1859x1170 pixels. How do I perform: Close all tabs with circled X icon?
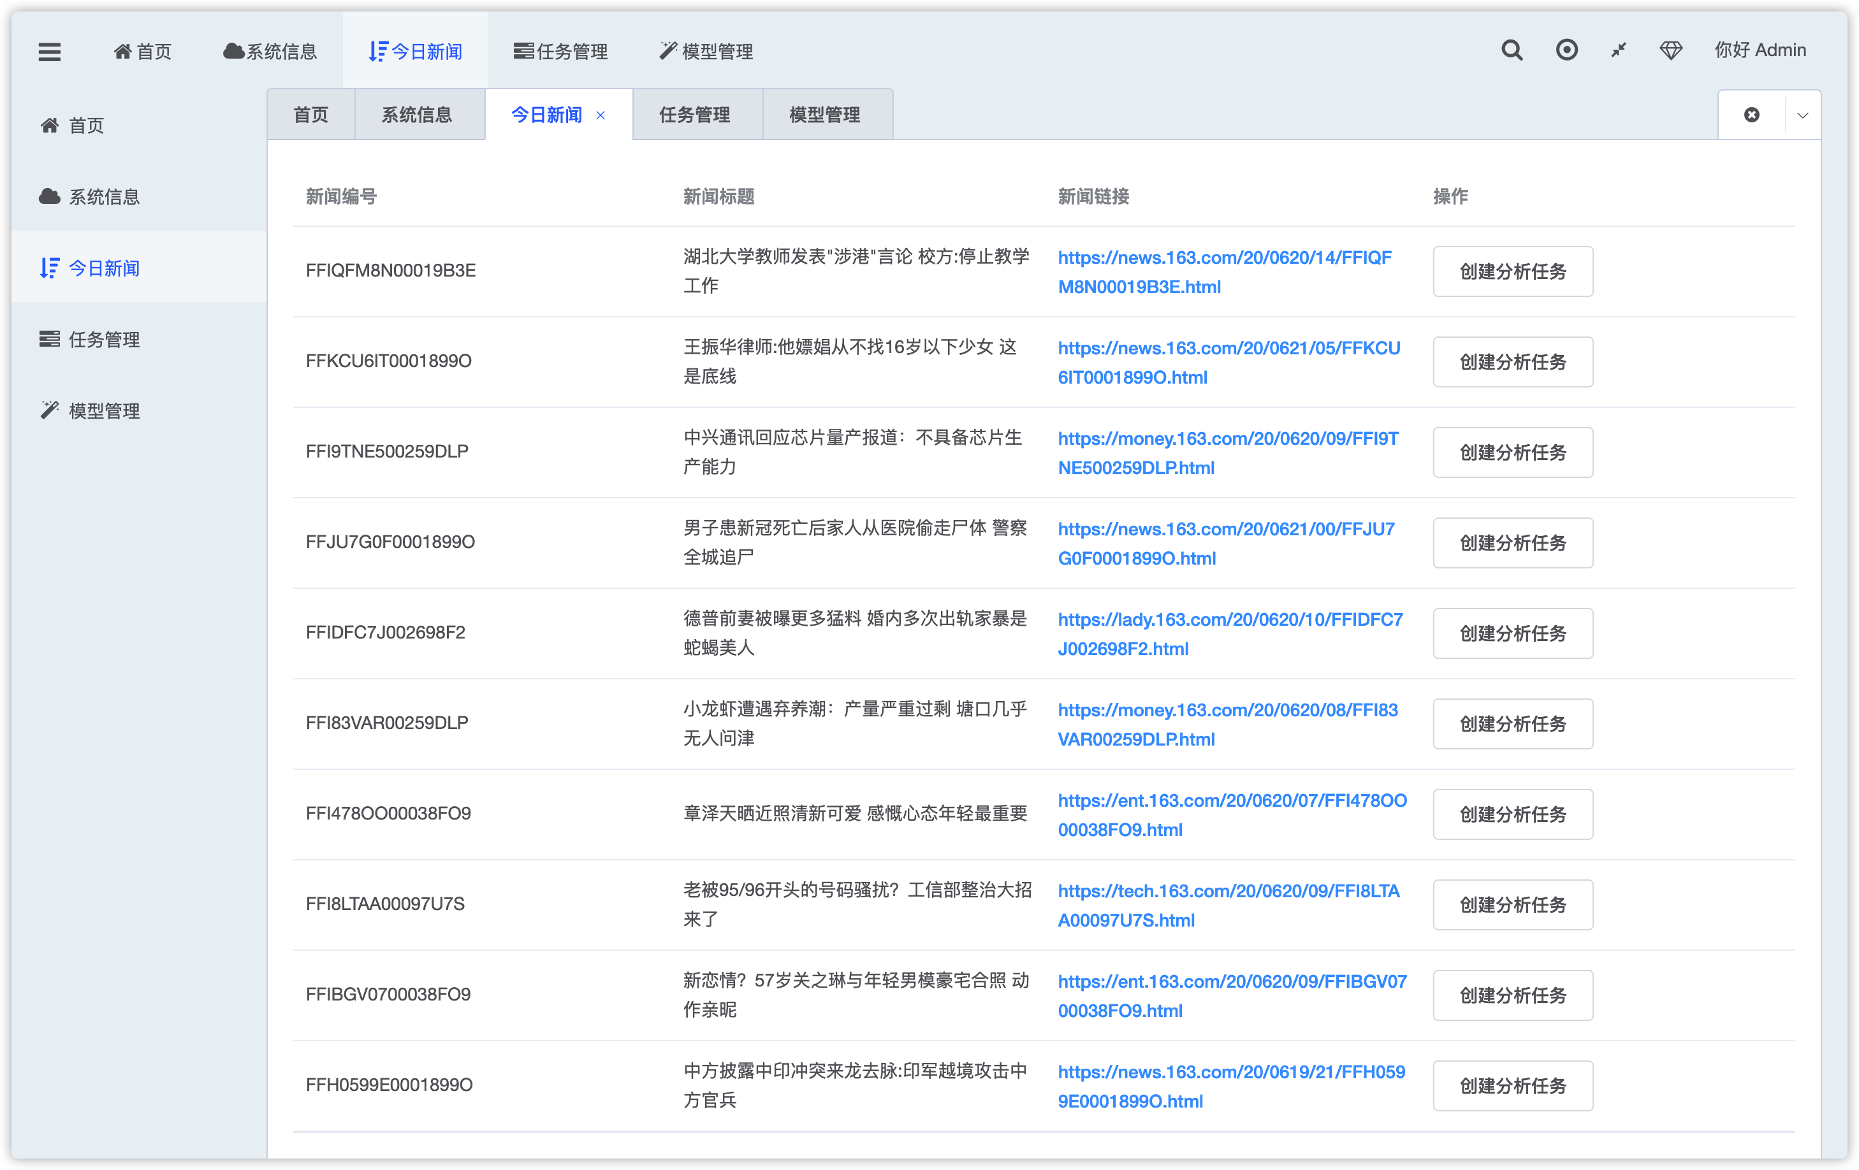[1752, 115]
